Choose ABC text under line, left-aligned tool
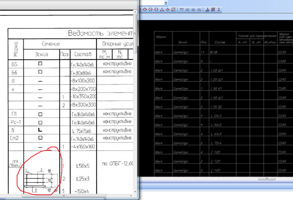This screenshot has height=200, width=293. pos(182,9)
